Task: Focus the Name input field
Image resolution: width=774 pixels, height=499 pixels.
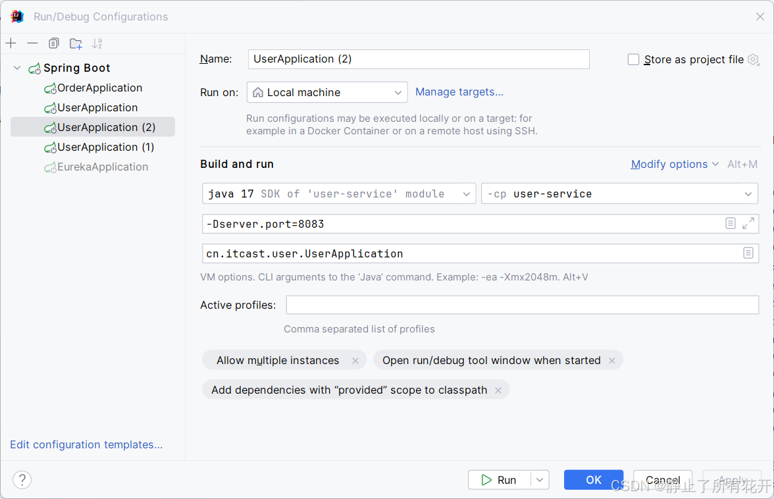Action: click(x=419, y=59)
